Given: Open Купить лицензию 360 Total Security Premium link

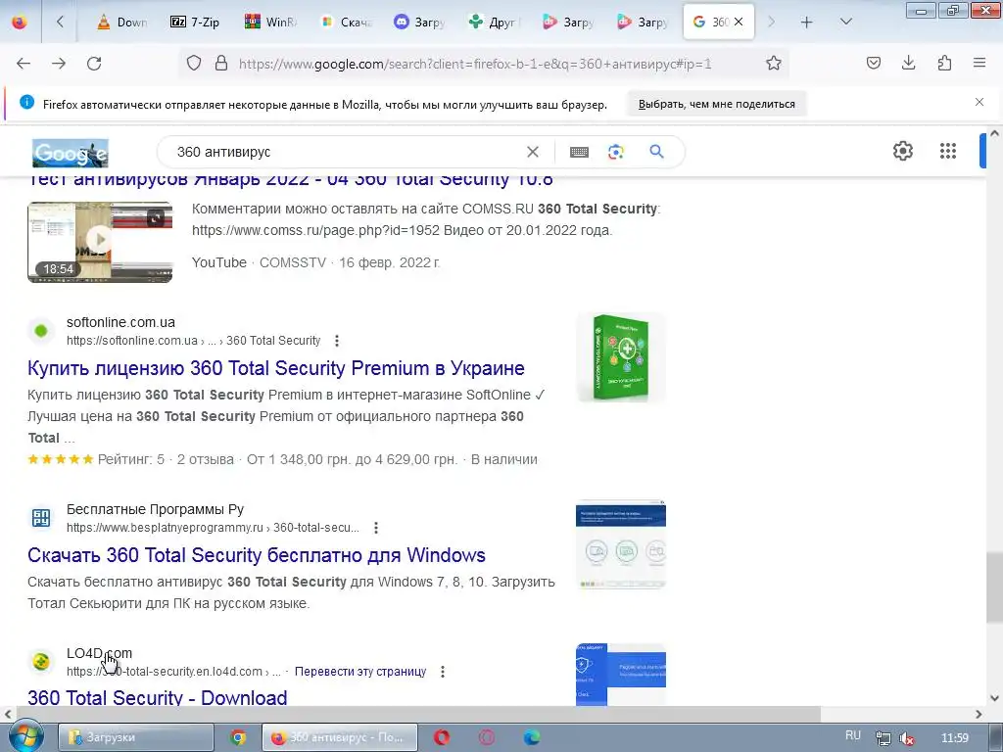Looking at the screenshot, I should point(275,368).
